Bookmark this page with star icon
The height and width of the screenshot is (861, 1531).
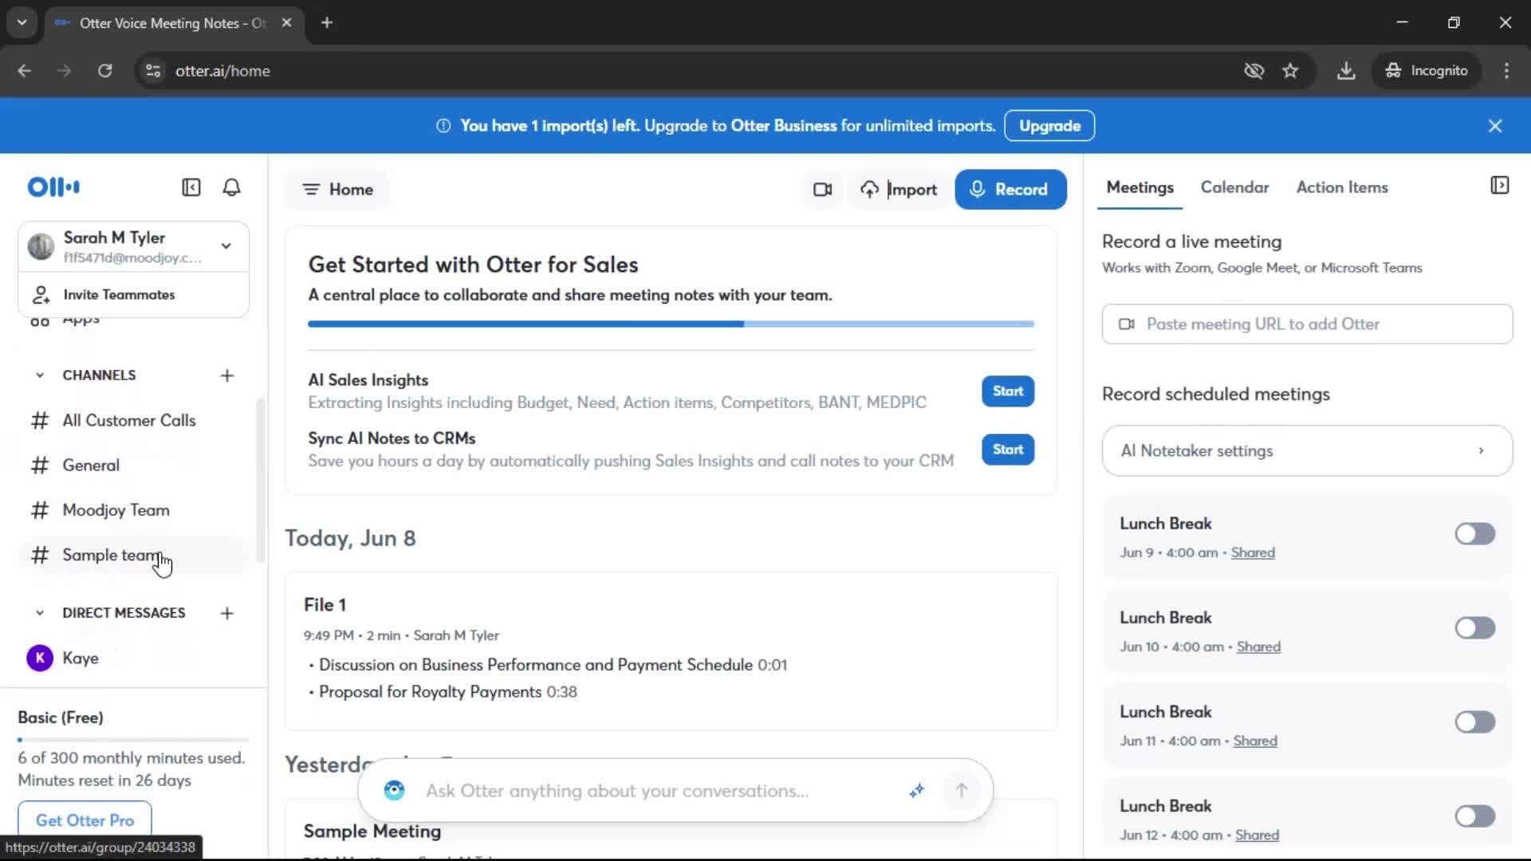pyautogui.click(x=1290, y=71)
